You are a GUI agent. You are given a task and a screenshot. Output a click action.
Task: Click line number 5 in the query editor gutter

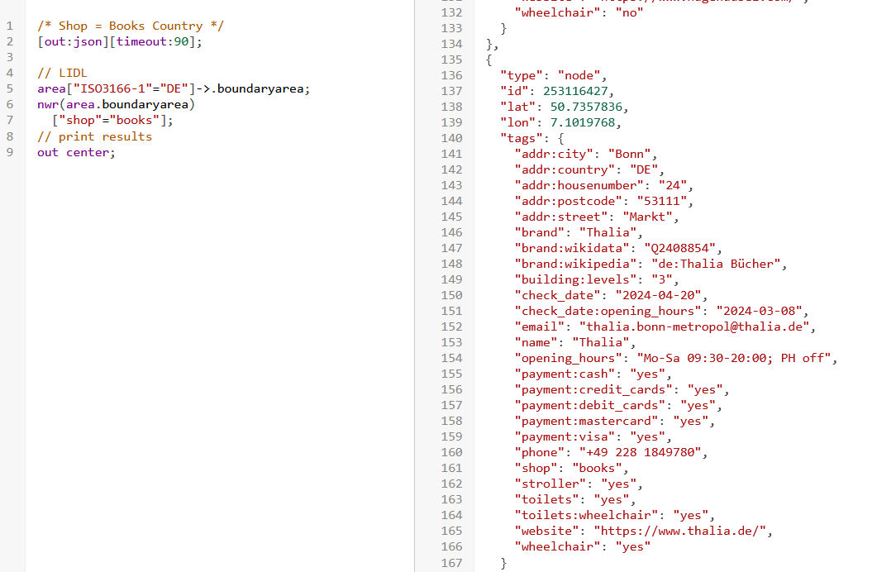(x=10, y=88)
